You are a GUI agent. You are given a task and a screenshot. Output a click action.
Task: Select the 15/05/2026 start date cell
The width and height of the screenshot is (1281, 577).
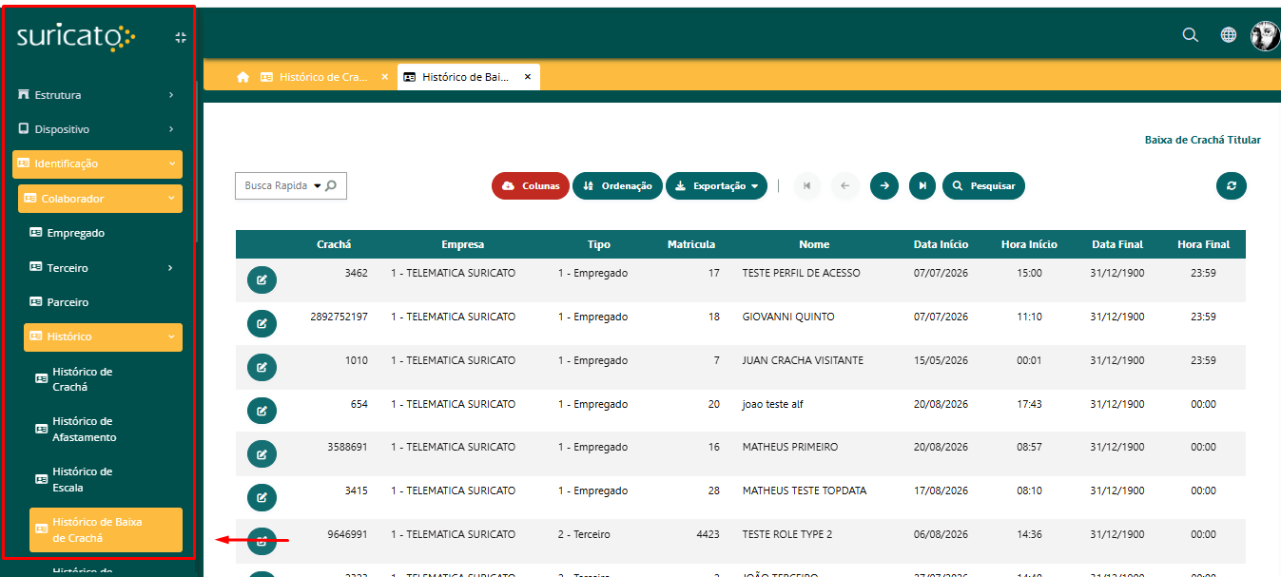[941, 360]
